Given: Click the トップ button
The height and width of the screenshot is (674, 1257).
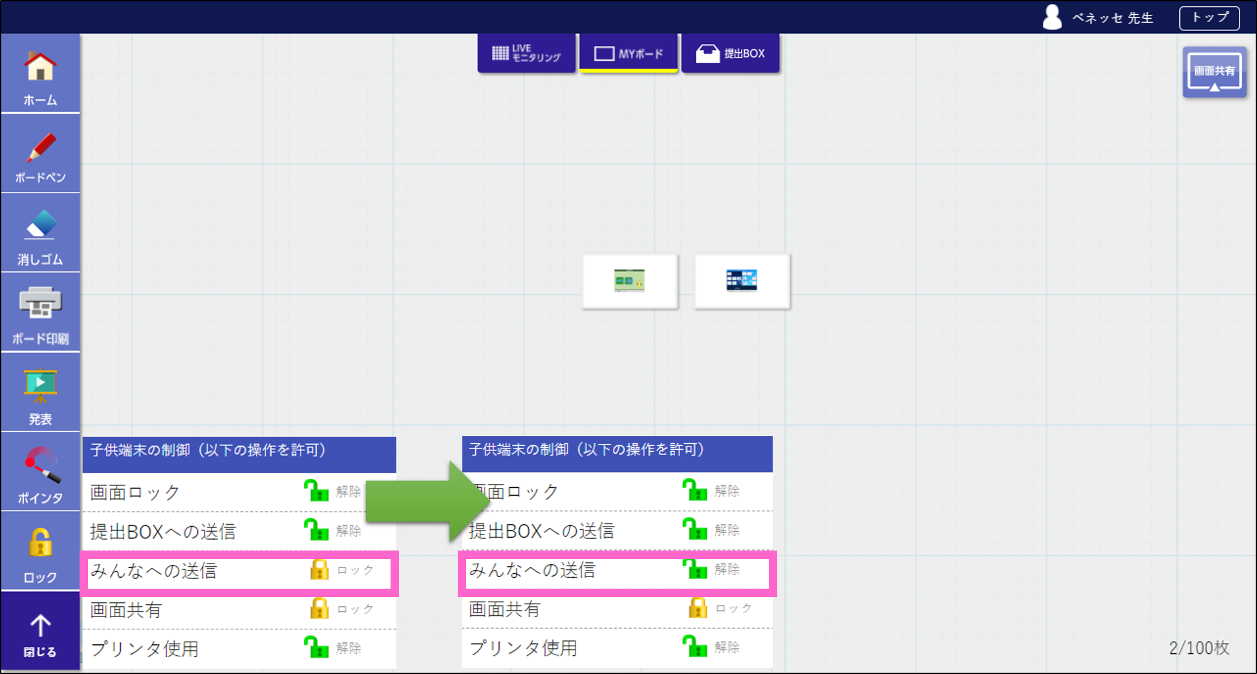Looking at the screenshot, I should pos(1209,18).
